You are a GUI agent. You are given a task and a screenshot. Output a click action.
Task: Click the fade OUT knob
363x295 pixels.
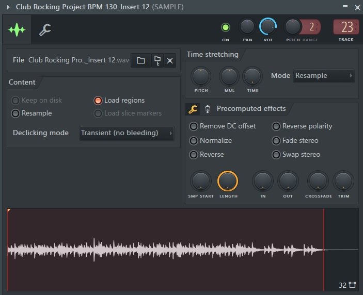click(x=288, y=181)
